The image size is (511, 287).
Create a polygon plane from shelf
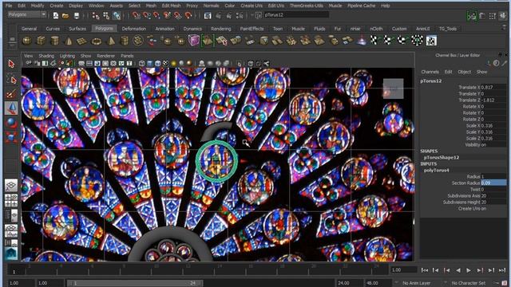coord(82,41)
